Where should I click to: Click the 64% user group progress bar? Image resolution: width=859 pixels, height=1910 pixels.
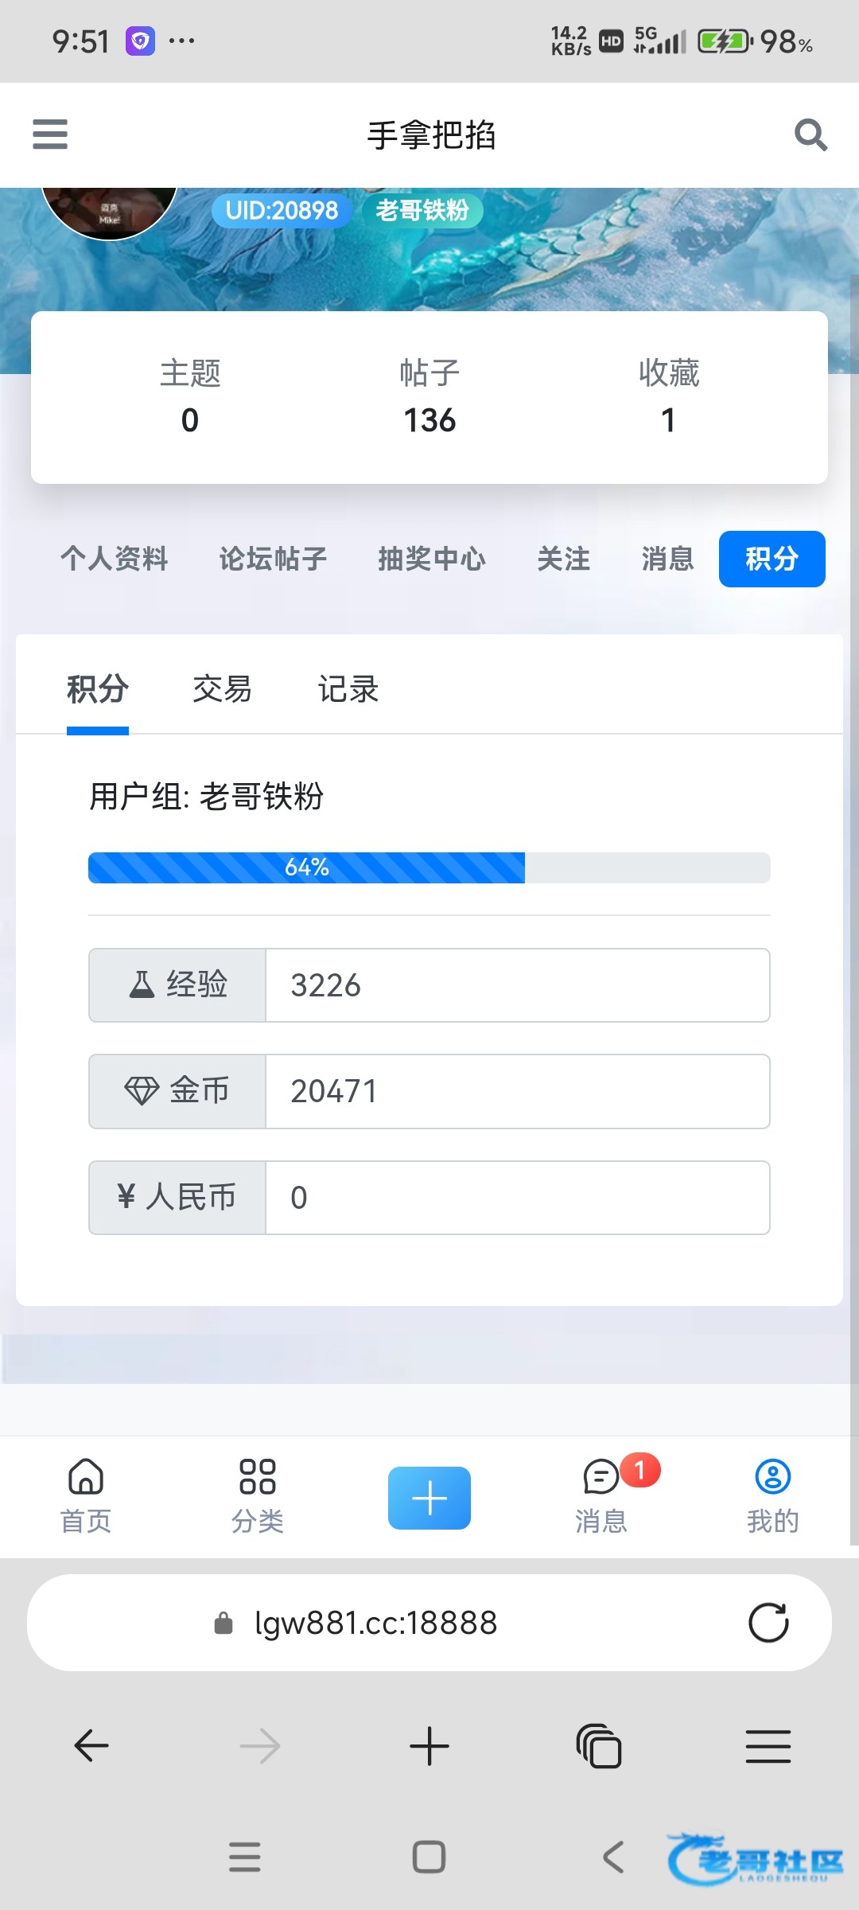coord(429,867)
